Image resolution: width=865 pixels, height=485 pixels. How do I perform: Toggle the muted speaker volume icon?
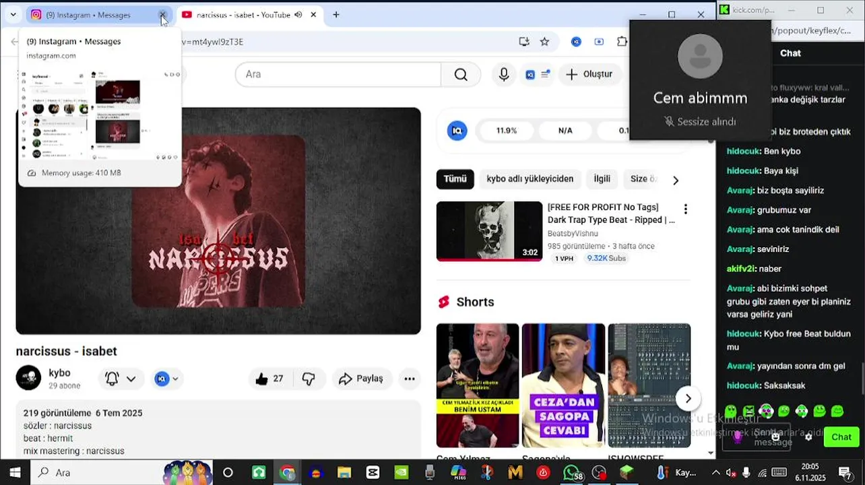tap(730, 473)
